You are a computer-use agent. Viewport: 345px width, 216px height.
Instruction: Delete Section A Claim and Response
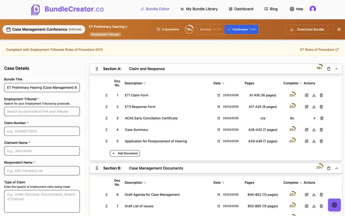pyautogui.click(x=329, y=69)
